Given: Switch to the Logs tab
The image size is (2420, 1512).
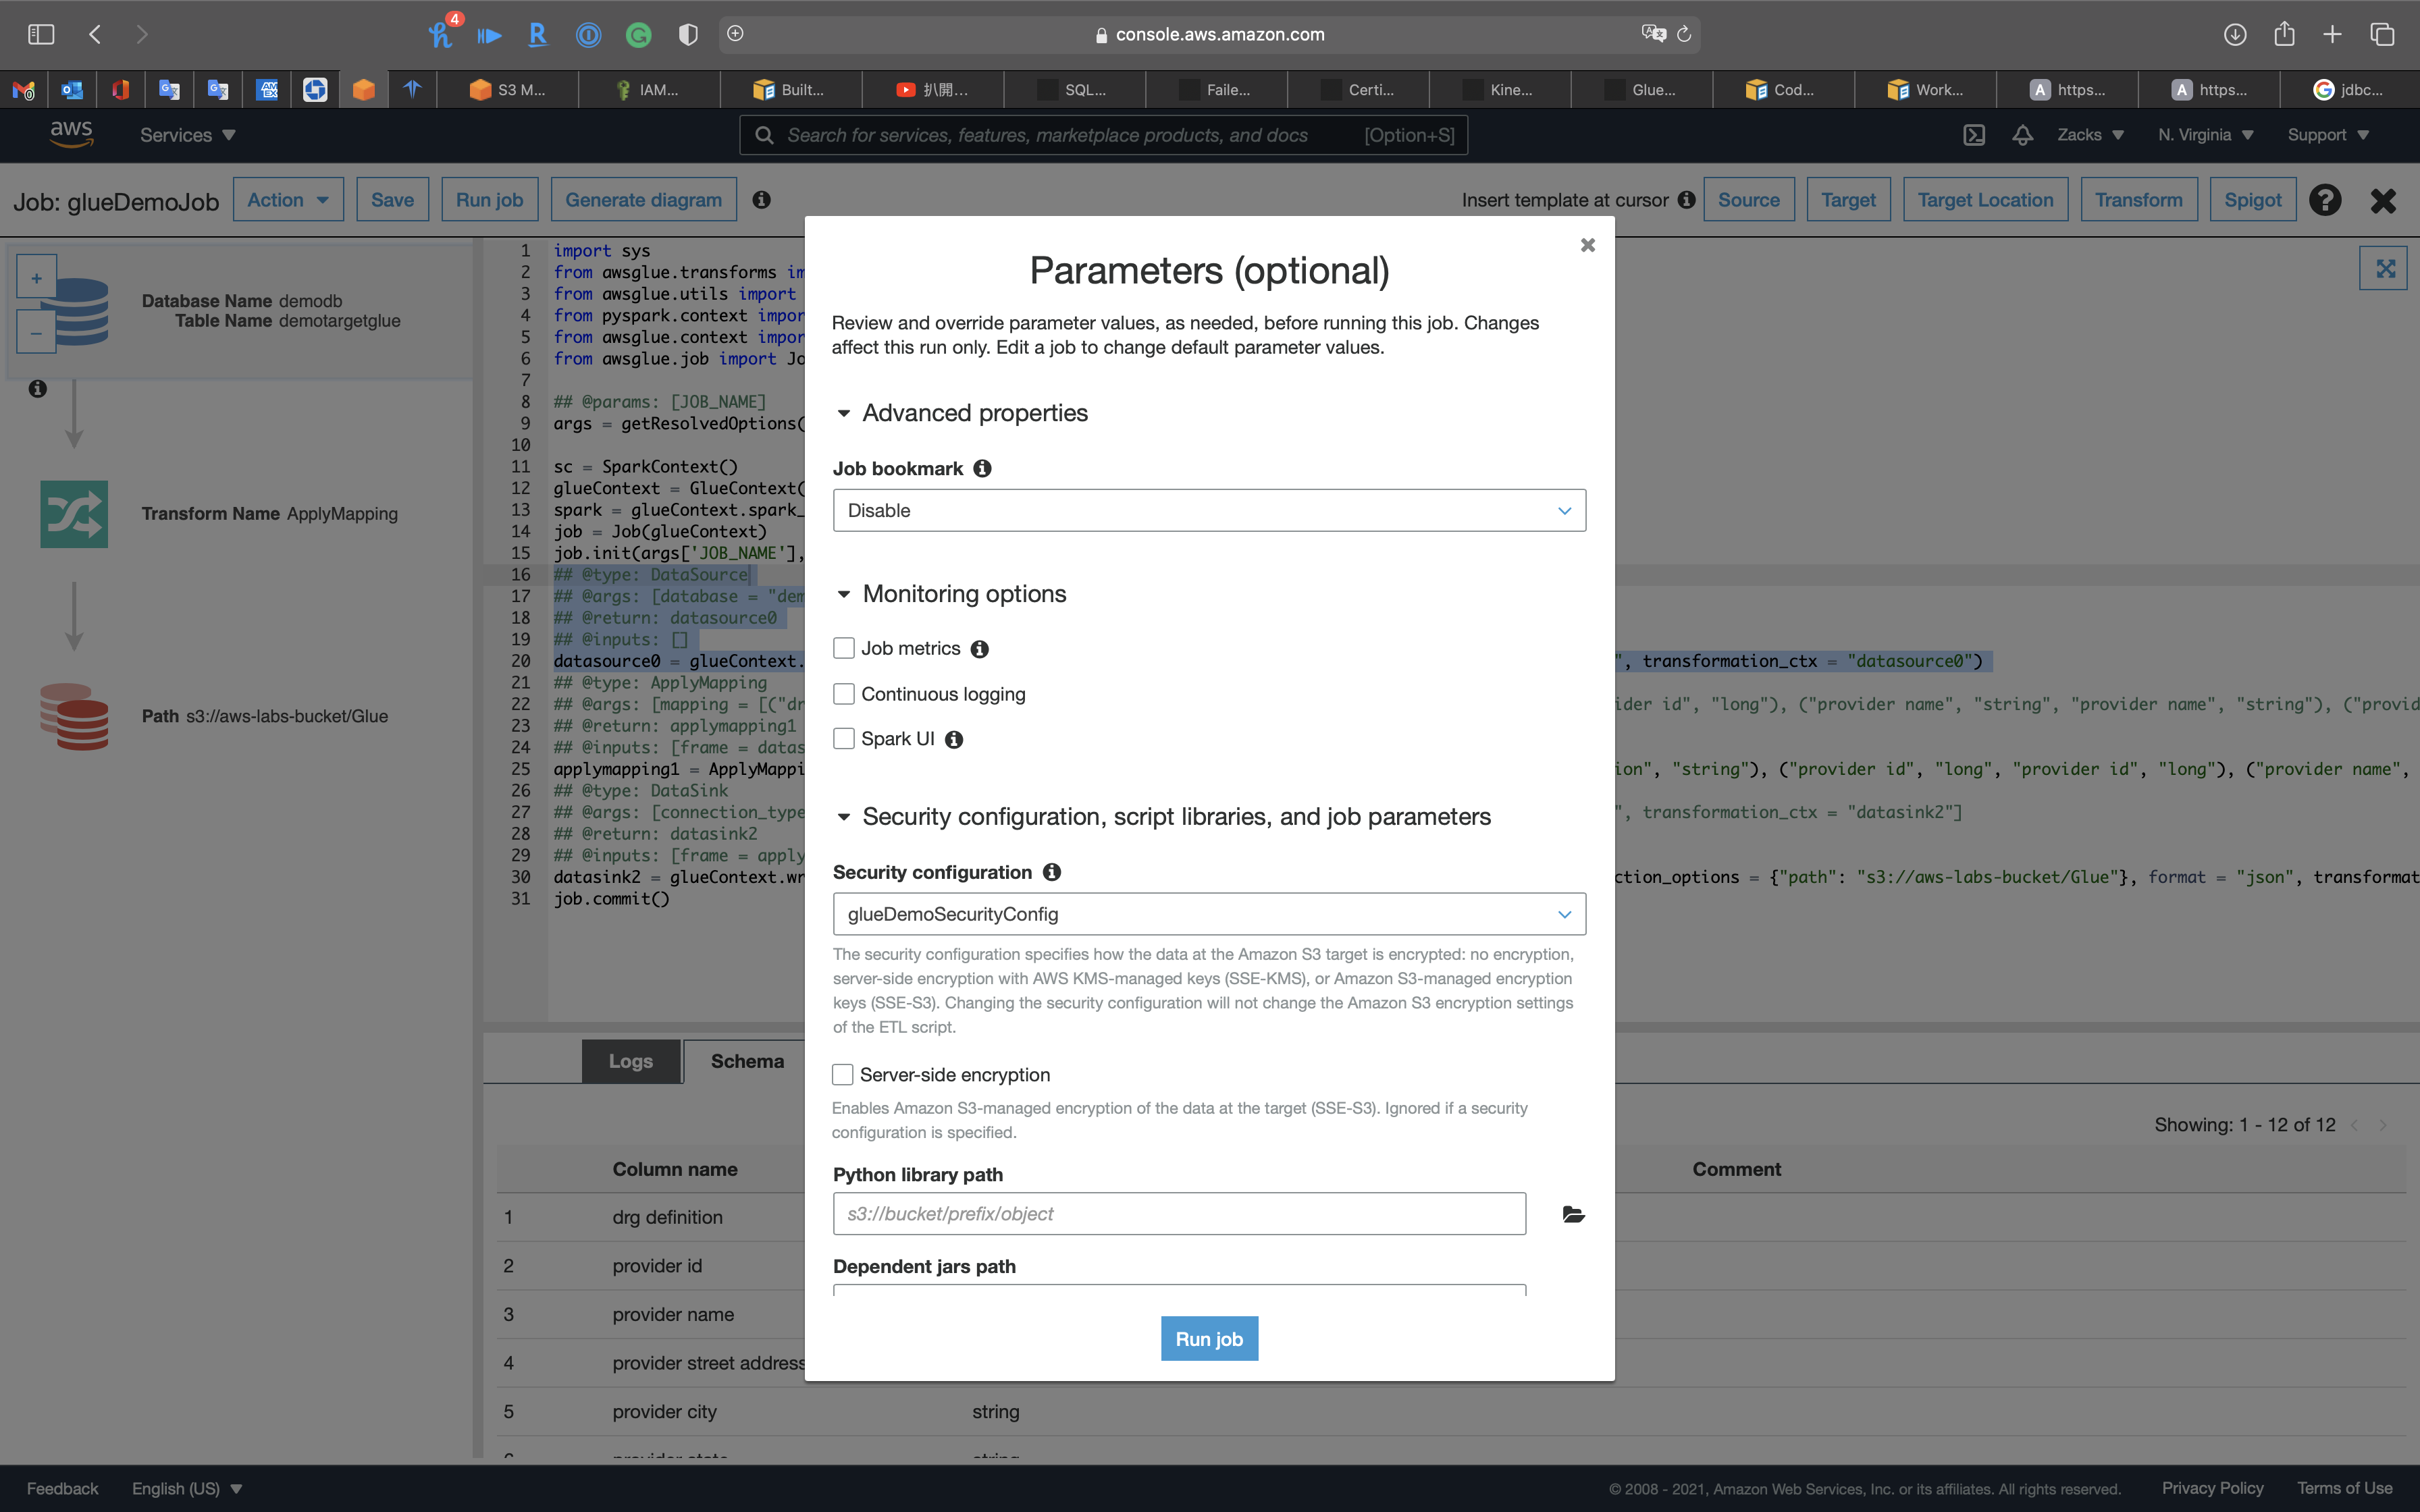Looking at the screenshot, I should (x=631, y=1061).
